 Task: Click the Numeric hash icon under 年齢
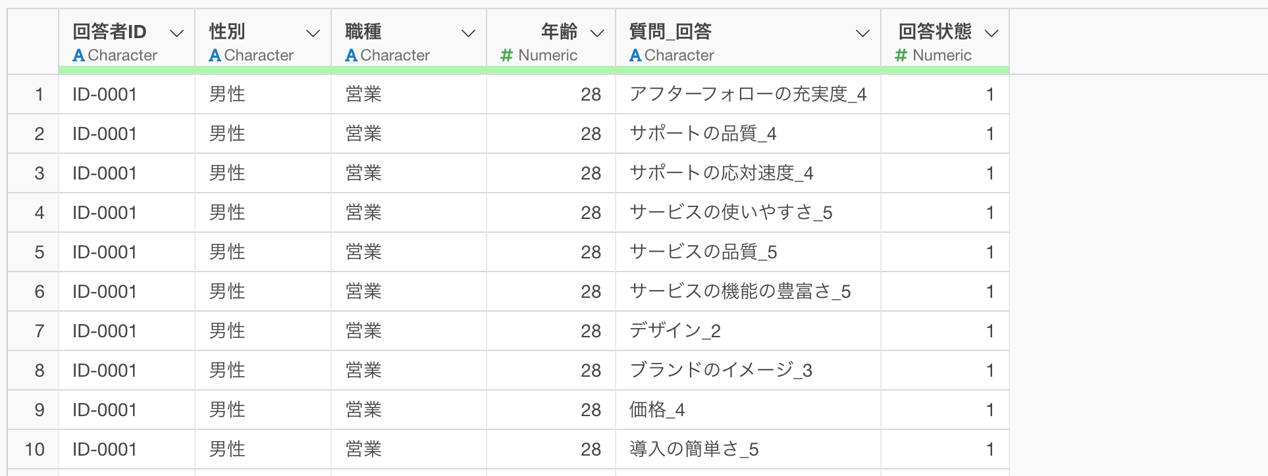coord(506,56)
